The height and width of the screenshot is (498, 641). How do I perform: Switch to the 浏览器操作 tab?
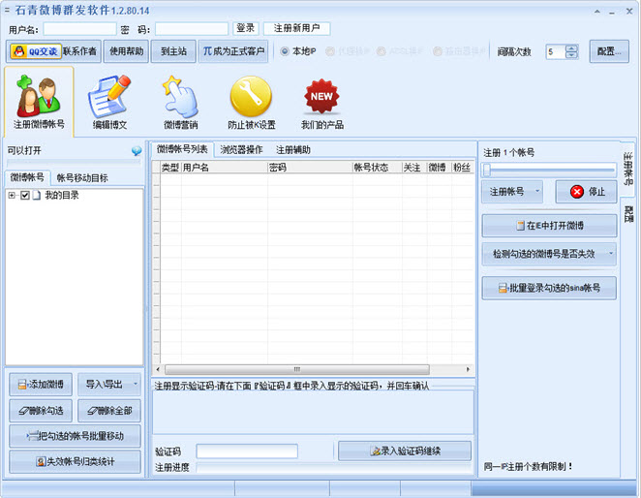pos(241,150)
